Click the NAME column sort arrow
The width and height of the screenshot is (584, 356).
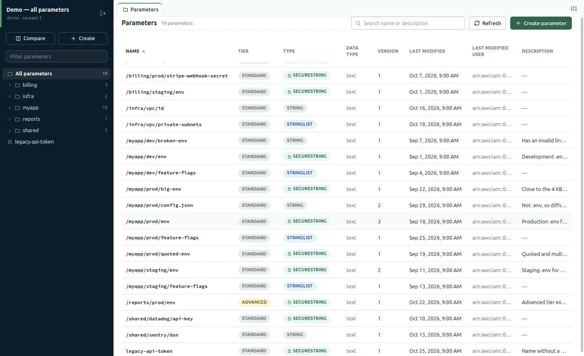[x=144, y=51]
